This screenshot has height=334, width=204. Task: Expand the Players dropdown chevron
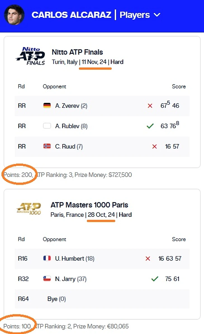(x=157, y=15)
